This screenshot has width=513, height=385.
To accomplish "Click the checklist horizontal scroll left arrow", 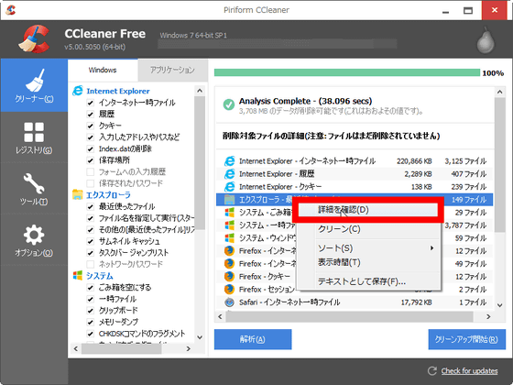I will tap(76, 348).
